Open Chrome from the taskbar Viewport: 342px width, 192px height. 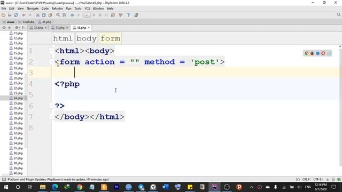[80, 187]
